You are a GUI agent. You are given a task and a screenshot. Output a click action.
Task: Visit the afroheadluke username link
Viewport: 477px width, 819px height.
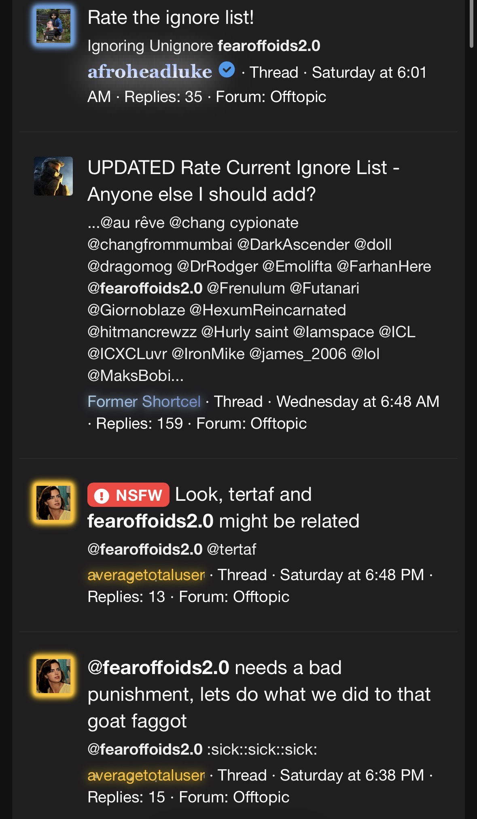(x=150, y=72)
